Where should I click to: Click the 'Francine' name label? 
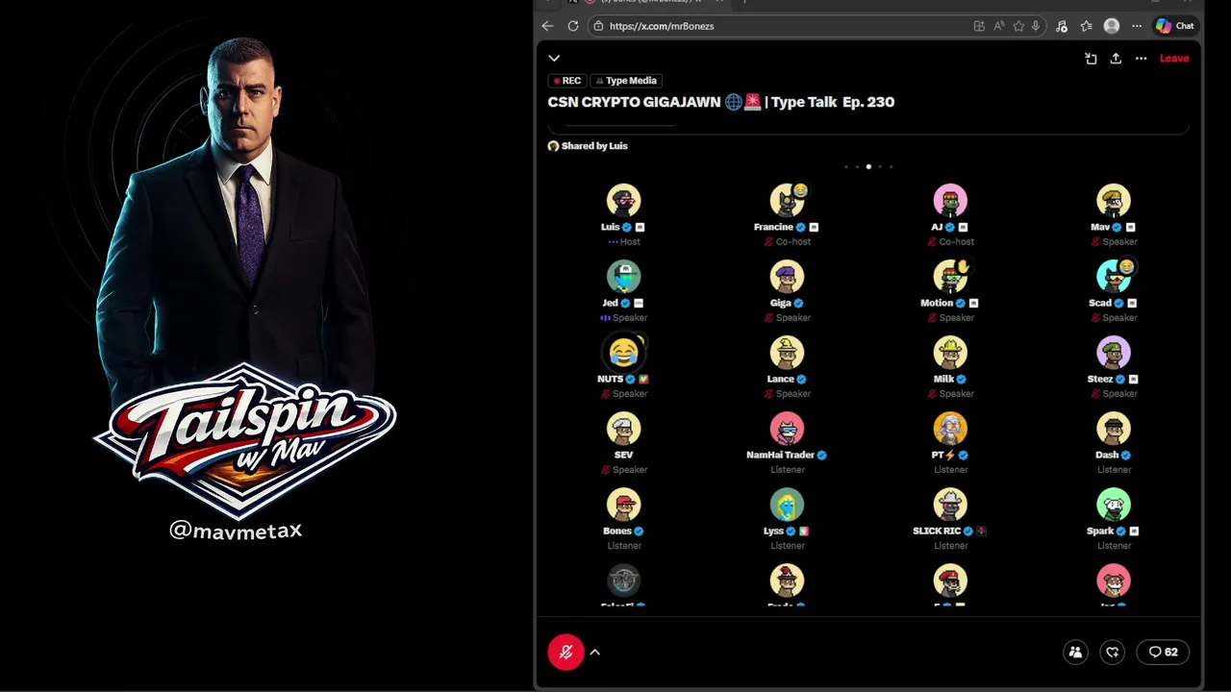[773, 227]
